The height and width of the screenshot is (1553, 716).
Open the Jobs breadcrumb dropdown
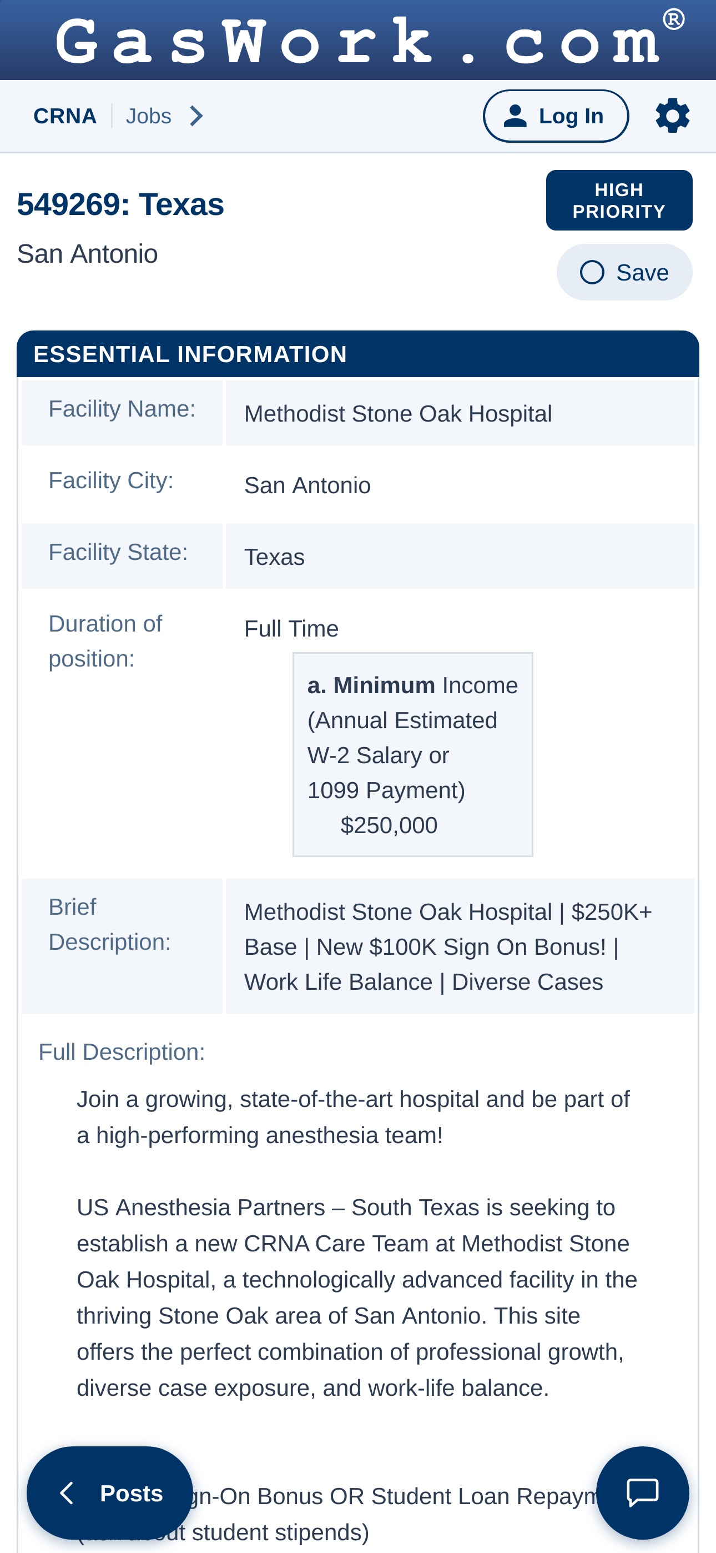click(x=164, y=116)
